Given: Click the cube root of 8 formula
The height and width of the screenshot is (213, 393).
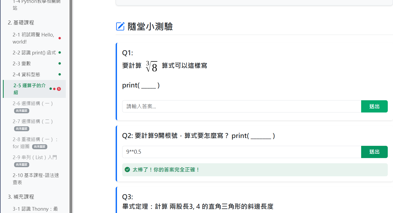Looking at the screenshot, I should point(152,66).
